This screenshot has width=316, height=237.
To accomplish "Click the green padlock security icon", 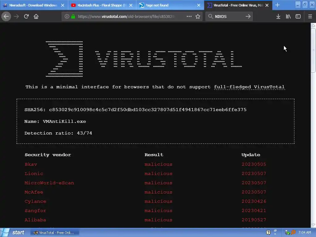I will pyautogui.click(x=73, y=16).
